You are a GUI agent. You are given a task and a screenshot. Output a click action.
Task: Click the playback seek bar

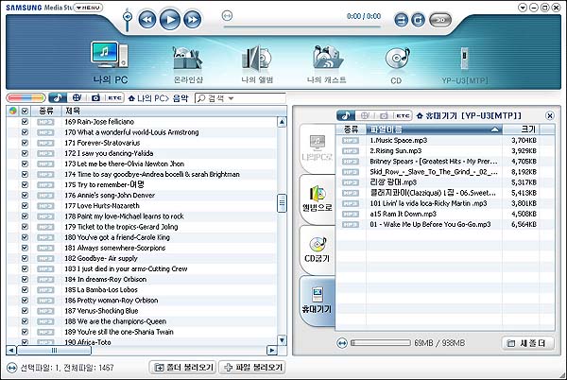click(x=302, y=26)
